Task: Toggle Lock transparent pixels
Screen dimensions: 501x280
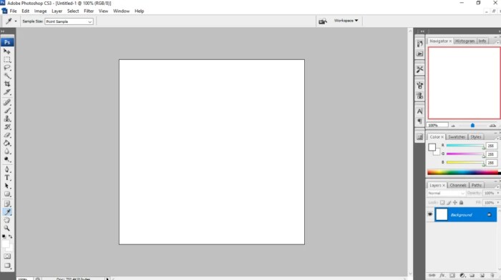Action: point(442,203)
